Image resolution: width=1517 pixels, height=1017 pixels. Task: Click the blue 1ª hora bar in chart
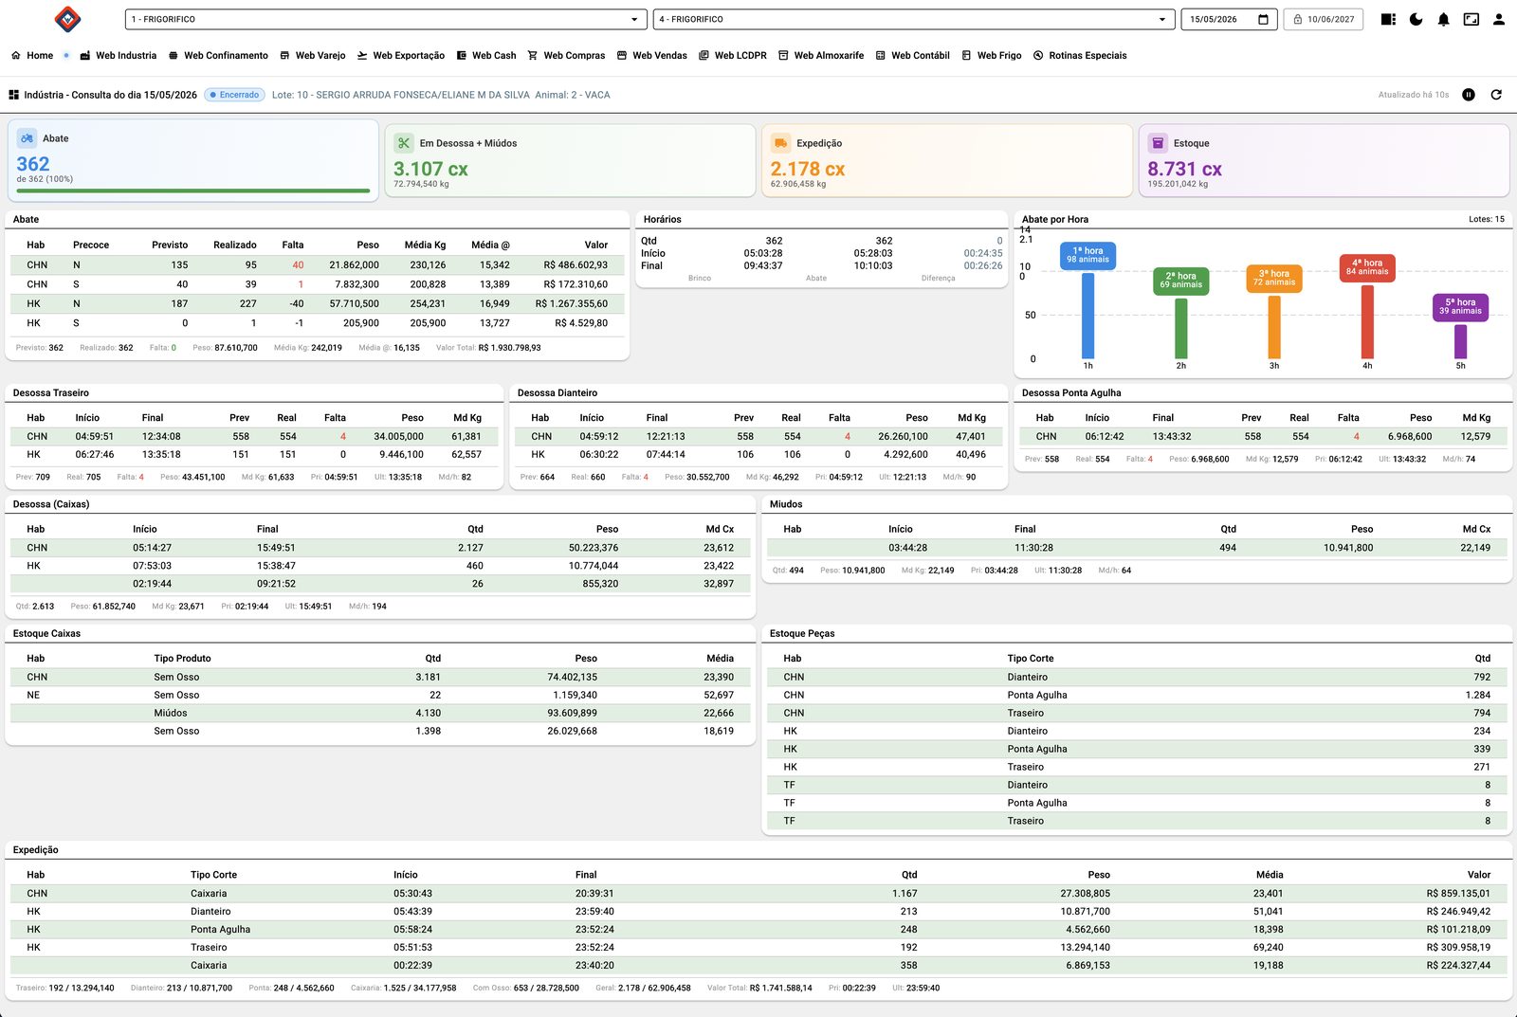(1087, 316)
